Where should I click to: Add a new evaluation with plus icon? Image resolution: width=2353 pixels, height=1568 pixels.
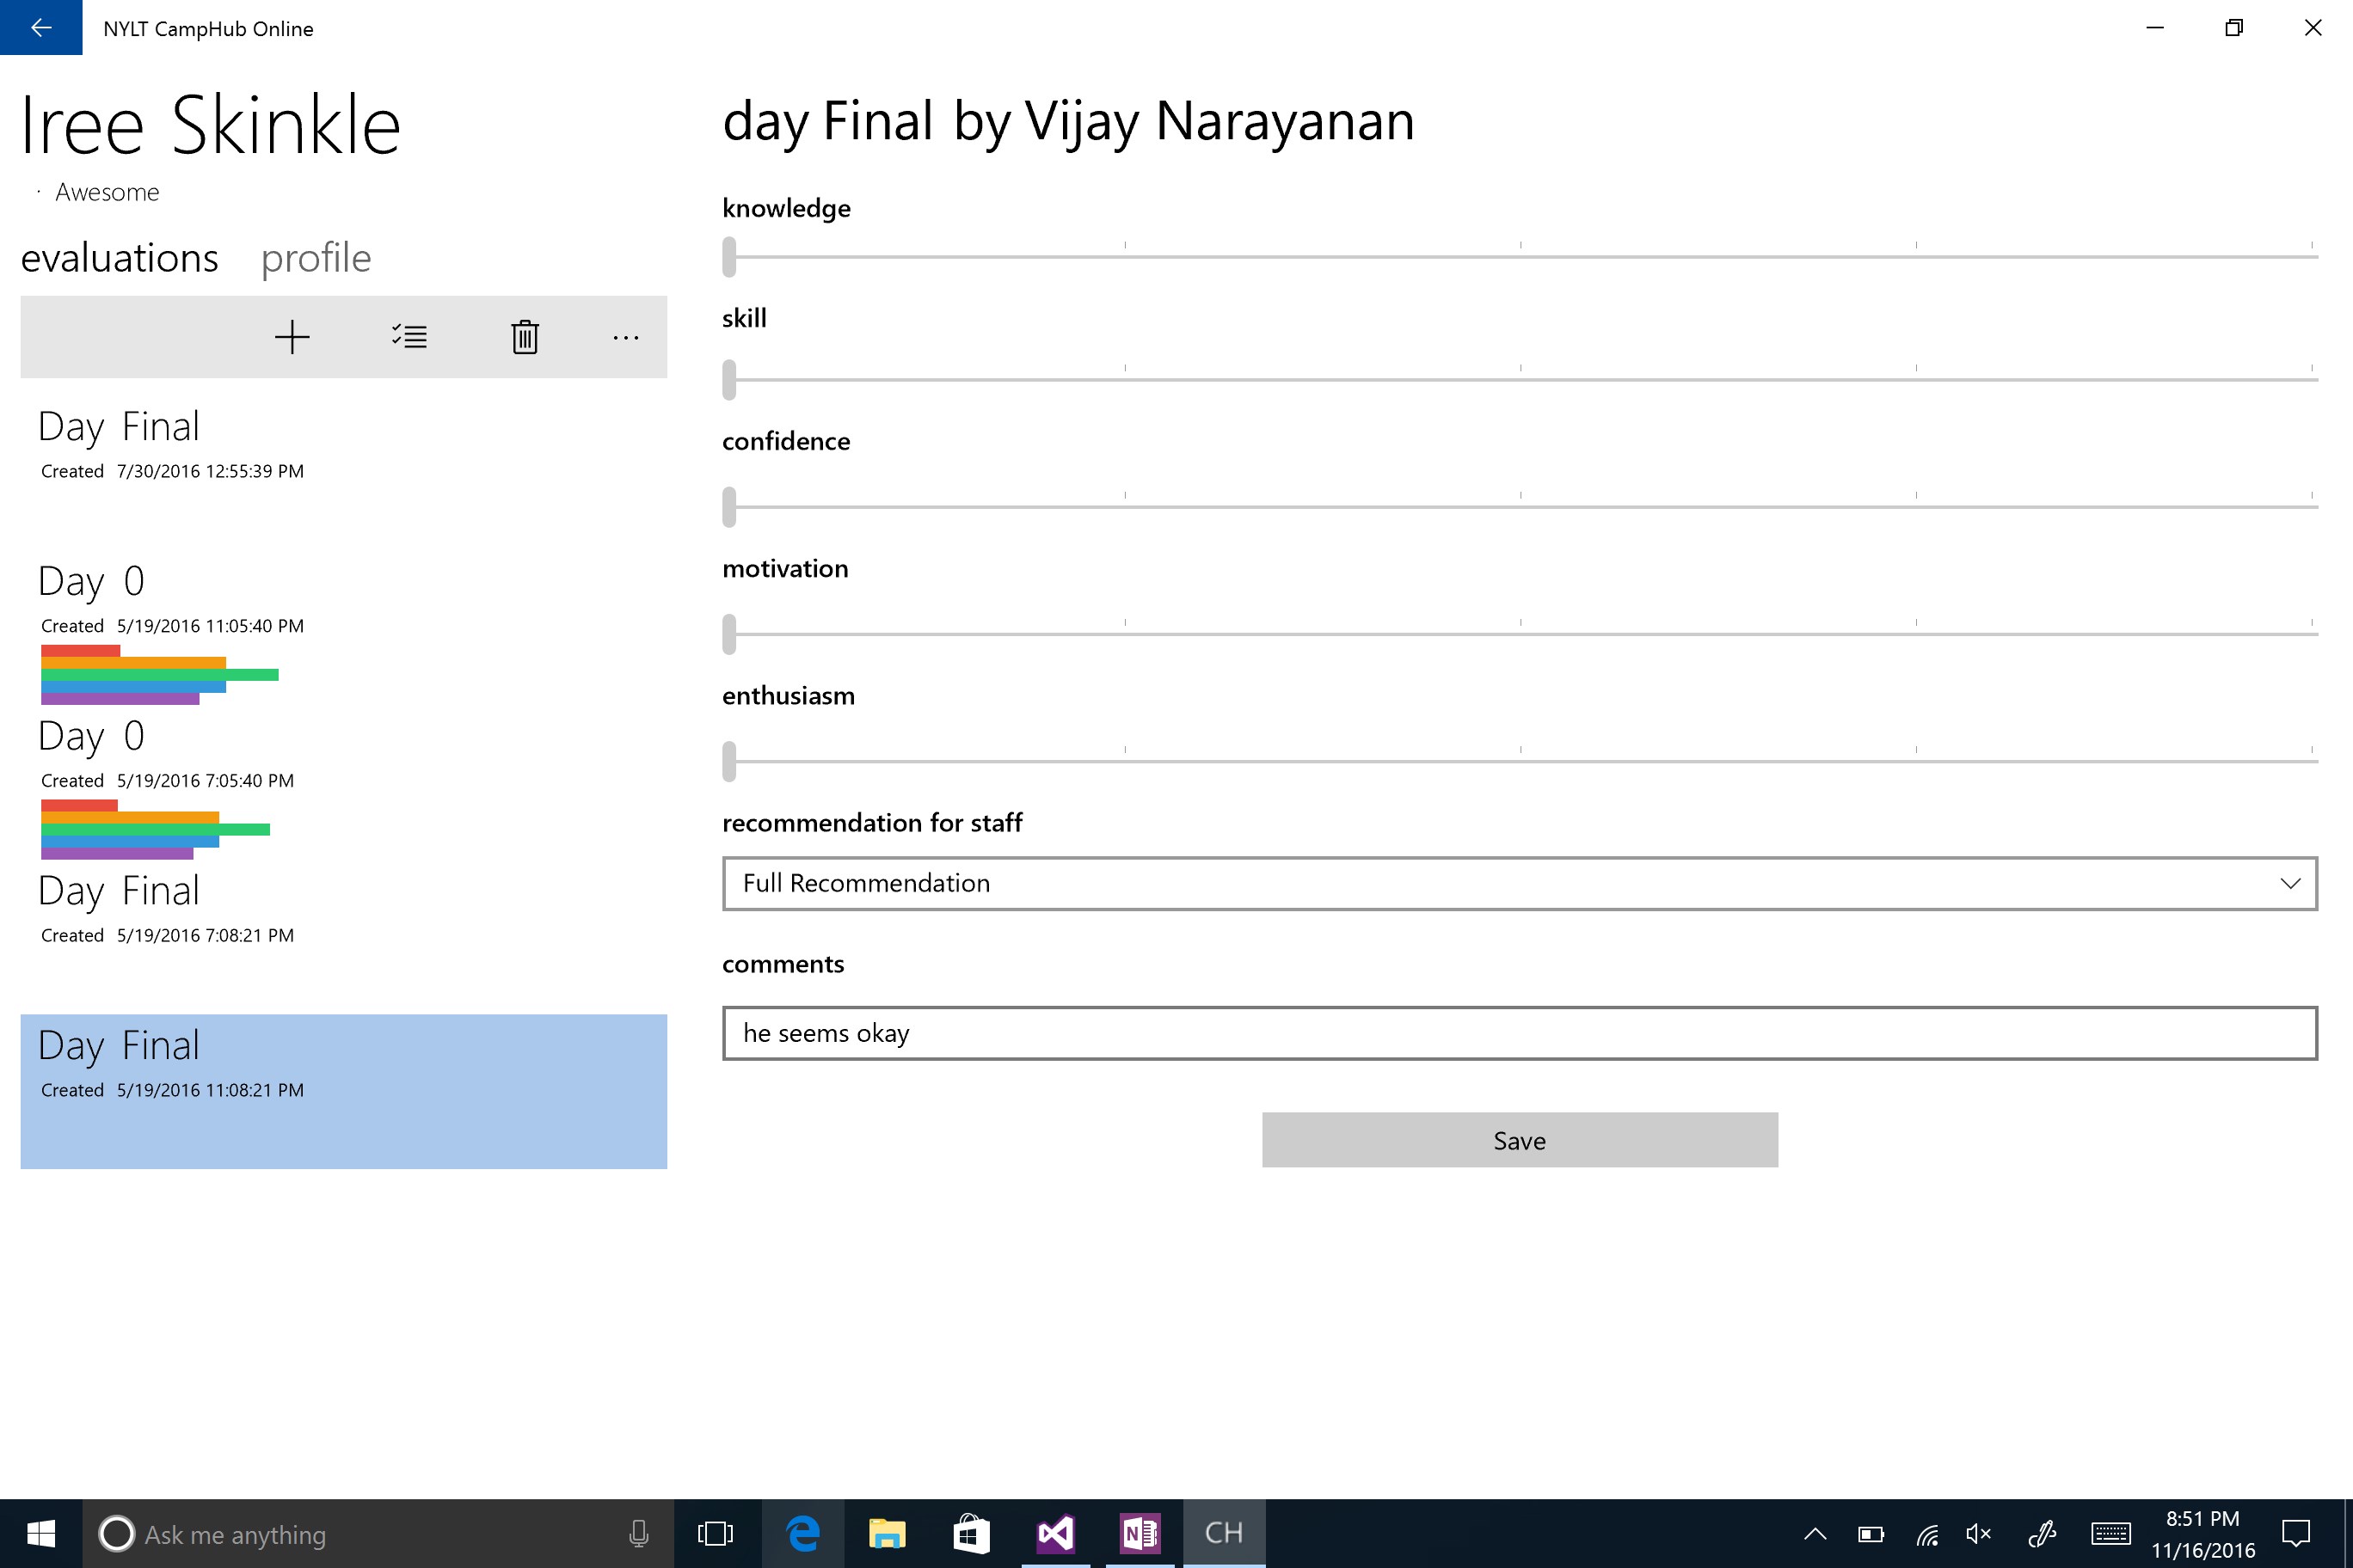tap(292, 337)
